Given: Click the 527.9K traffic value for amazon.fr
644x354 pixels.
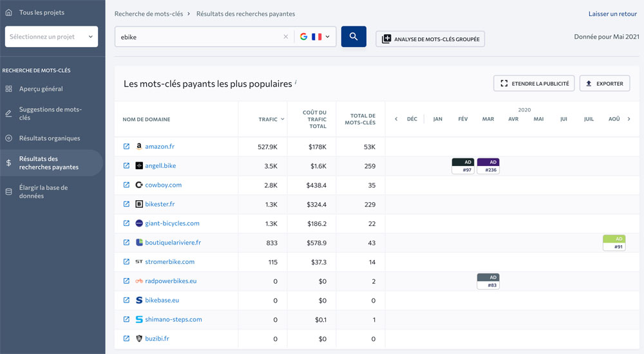Looking at the screenshot, I should (267, 147).
